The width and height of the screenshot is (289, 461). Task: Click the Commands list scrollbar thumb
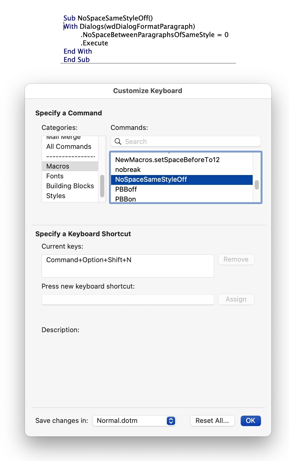tap(257, 185)
